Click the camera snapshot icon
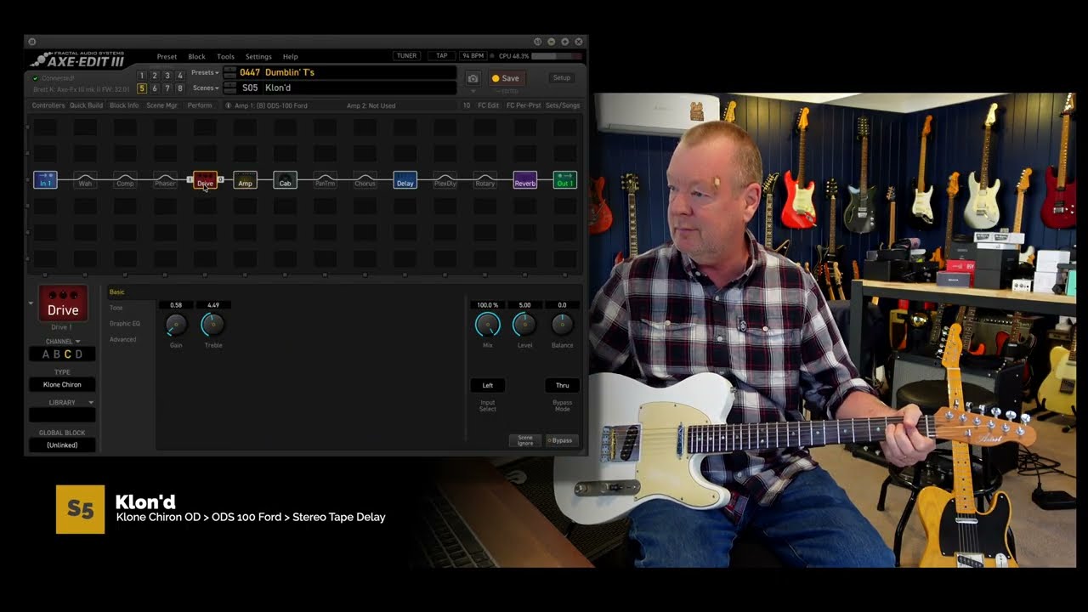Image resolution: width=1088 pixels, height=612 pixels. tap(473, 78)
